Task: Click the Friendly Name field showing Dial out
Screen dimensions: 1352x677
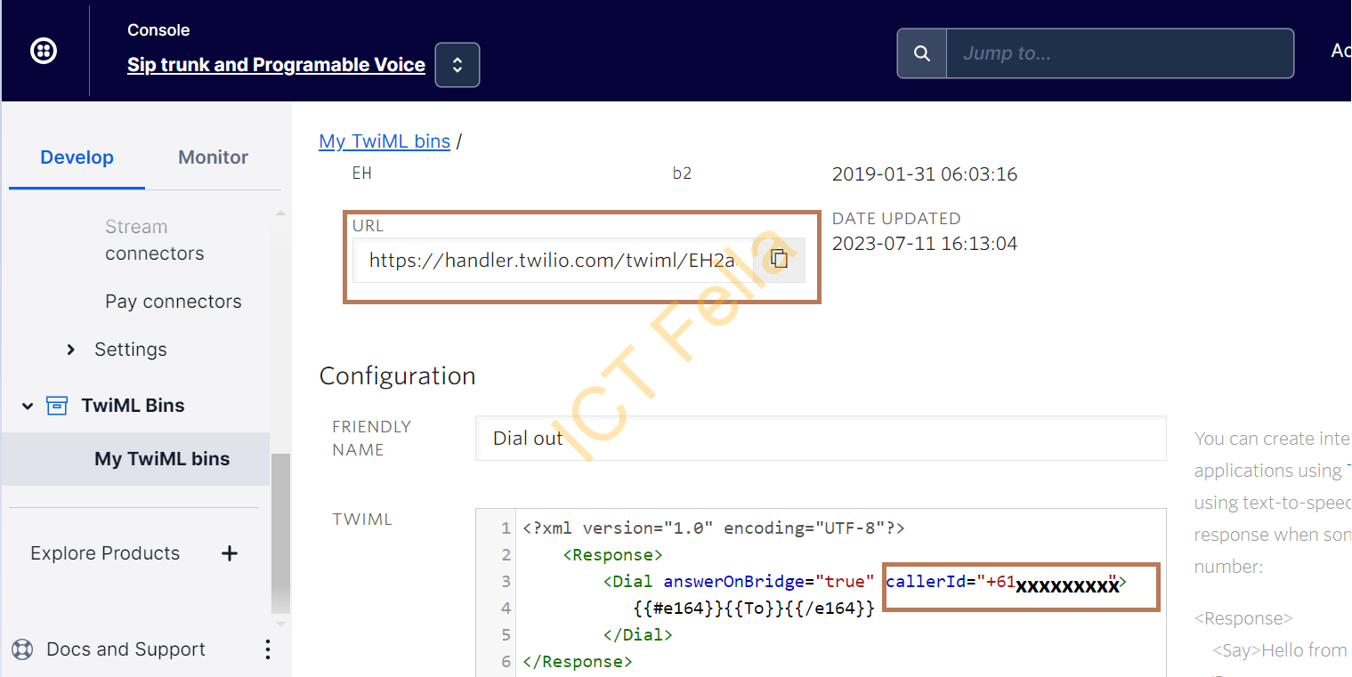Action: coord(819,438)
